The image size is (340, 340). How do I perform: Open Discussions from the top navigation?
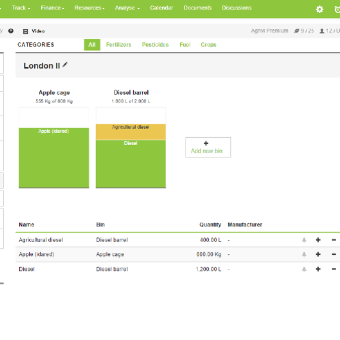tap(237, 8)
